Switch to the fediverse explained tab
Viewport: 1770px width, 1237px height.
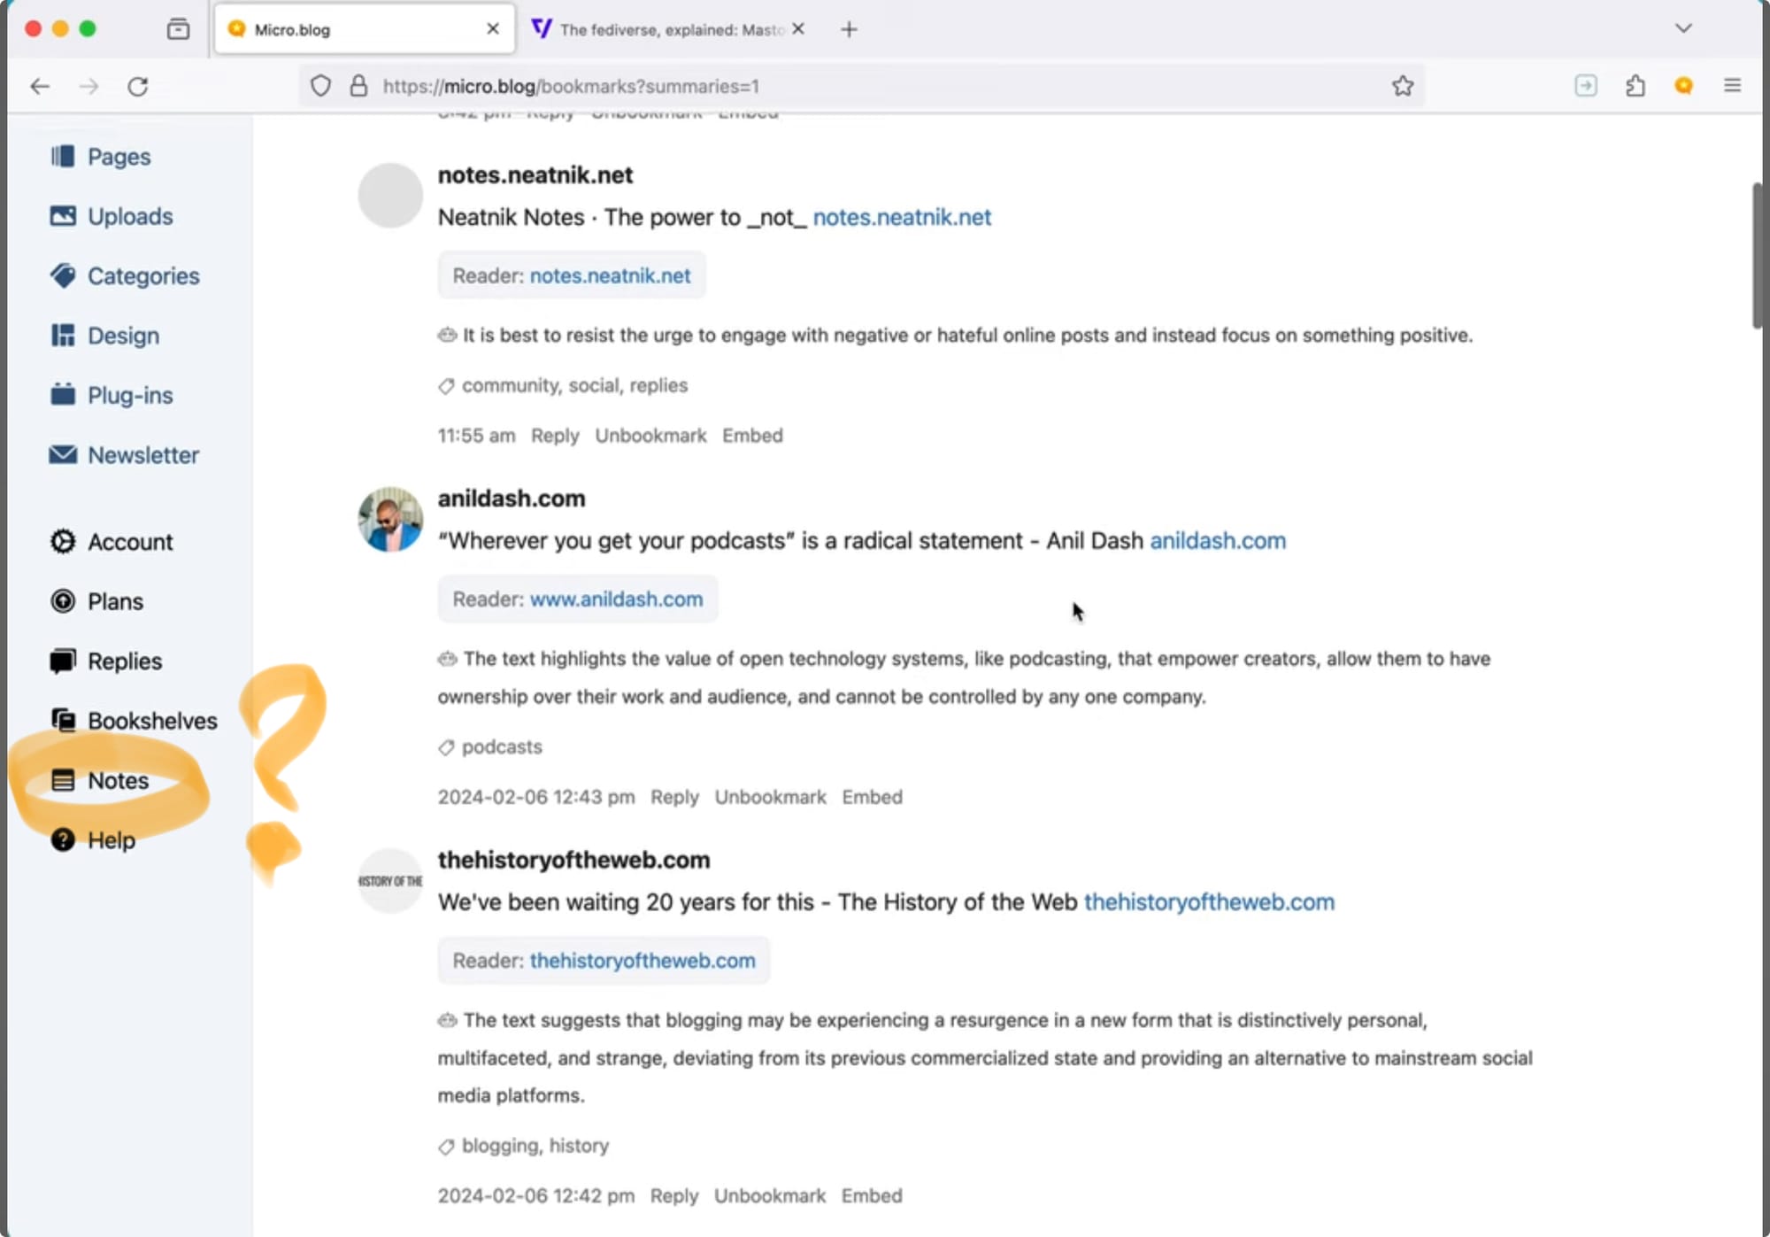[670, 29]
